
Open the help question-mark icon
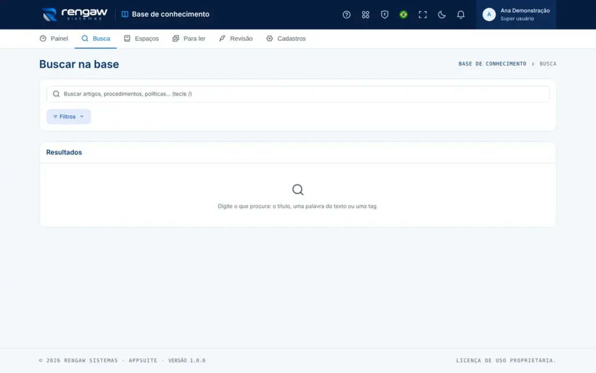coord(346,15)
